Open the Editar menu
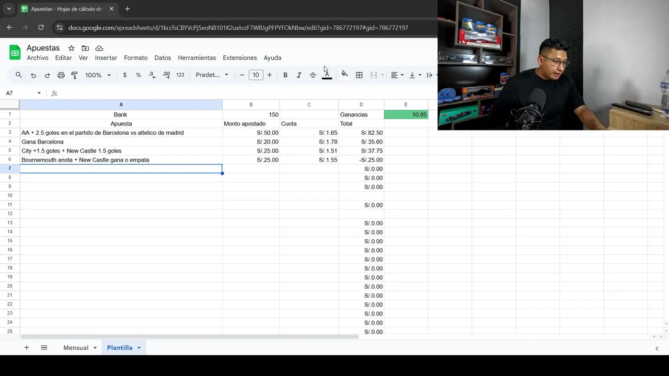The width and height of the screenshot is (669, 376). [x=63, y=58]
